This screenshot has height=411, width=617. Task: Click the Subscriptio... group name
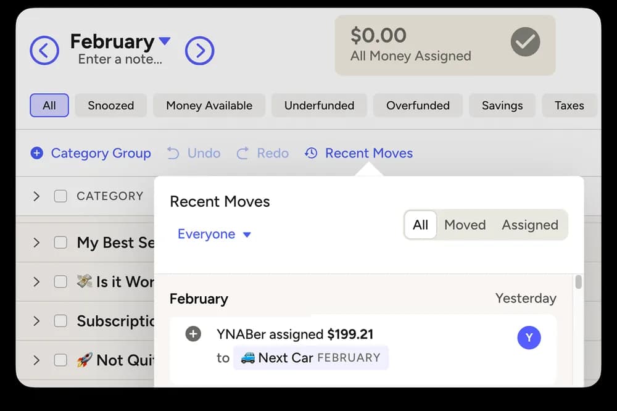click(115, 321)
